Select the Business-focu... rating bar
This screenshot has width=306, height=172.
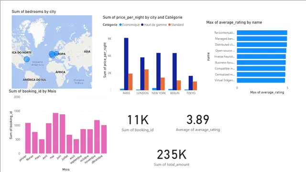[x=262, y=63]
